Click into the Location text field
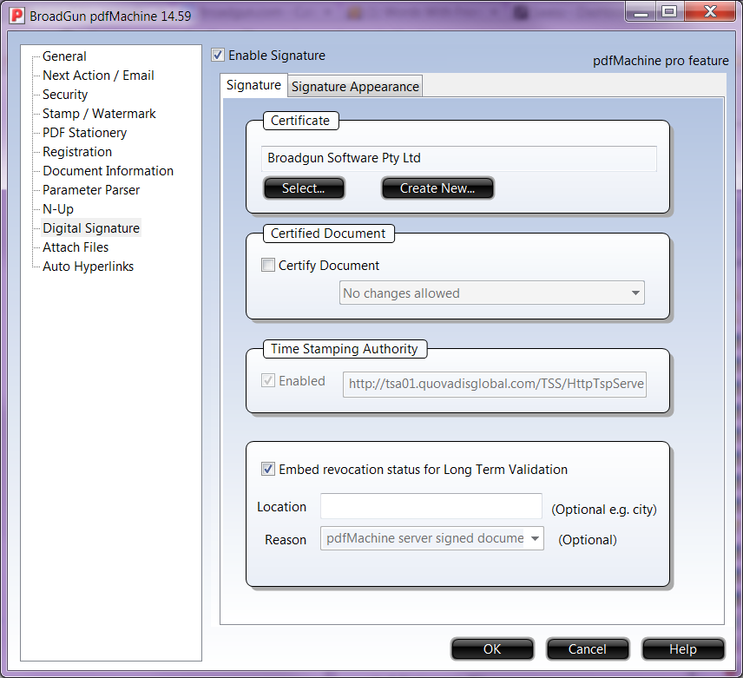The image size is (743, 678). click(431, 506)
